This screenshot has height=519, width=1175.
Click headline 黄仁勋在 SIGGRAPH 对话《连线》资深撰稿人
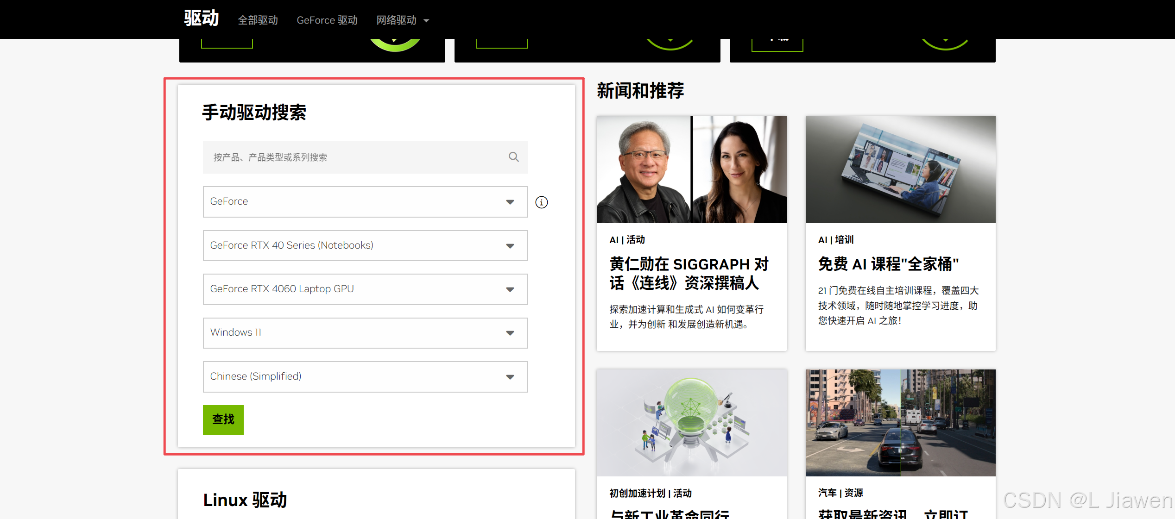click(x=689, y=274)
